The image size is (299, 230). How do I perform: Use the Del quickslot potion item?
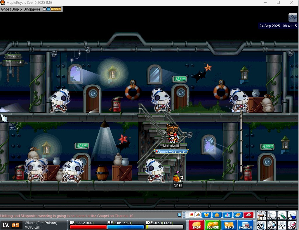click(x=272, y=225)
